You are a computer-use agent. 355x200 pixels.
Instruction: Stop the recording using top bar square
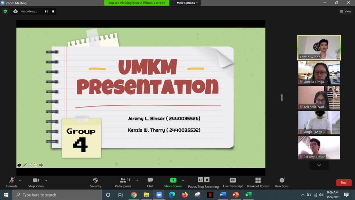53,11
